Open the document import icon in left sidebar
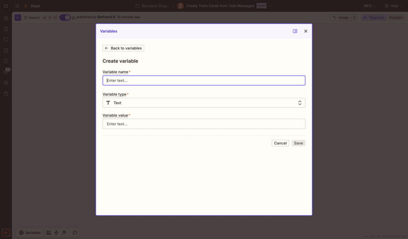The width and height of the screenshot is (408, 239). (x=6, y=29)
